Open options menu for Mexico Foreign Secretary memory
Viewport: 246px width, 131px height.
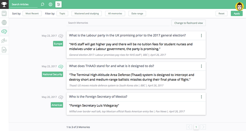click(201, 97)
